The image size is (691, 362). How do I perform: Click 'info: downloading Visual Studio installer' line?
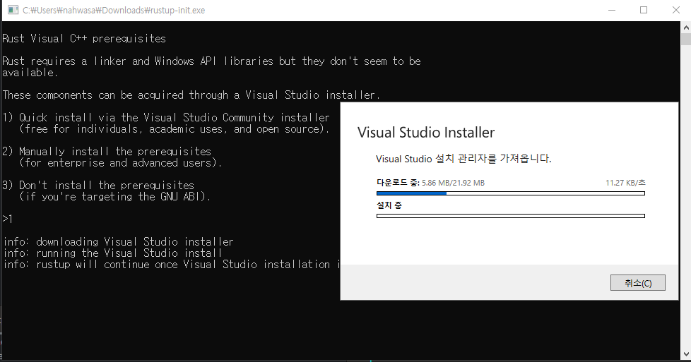tap(118, 242)
